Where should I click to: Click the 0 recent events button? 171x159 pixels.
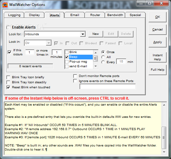point(30,66)
